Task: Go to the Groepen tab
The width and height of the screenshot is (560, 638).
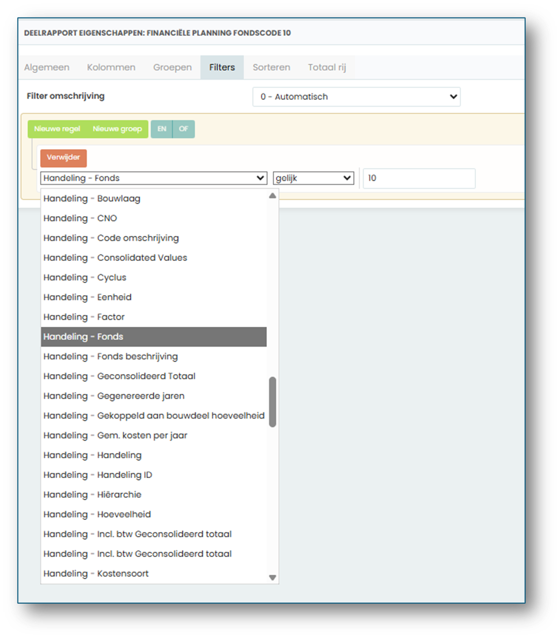Action: [x=173, y=68]
